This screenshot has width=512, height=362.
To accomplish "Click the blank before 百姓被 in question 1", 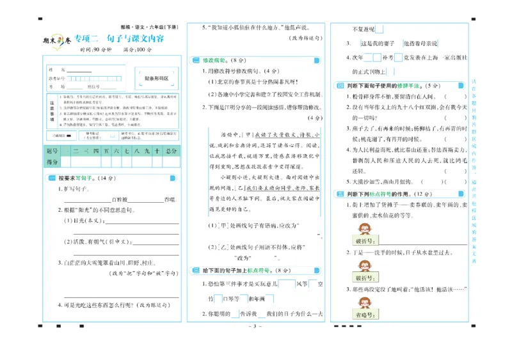I will tap(88, 200).
